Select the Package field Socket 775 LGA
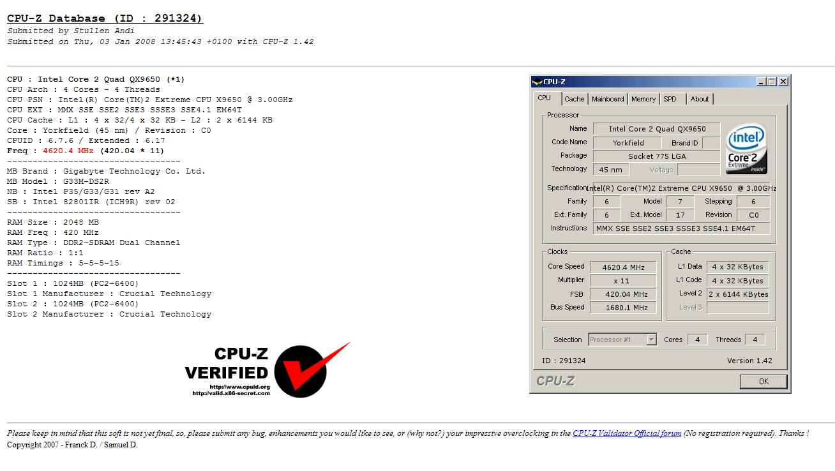835x471 pixels. click(656, 156)
